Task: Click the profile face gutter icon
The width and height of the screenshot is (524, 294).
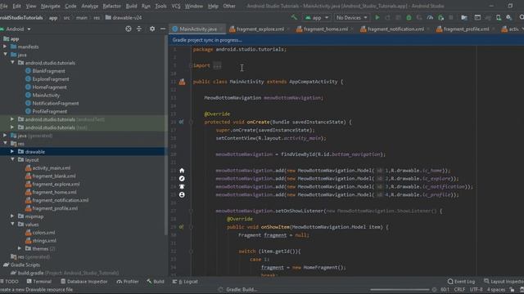Action: pos(182,194)
